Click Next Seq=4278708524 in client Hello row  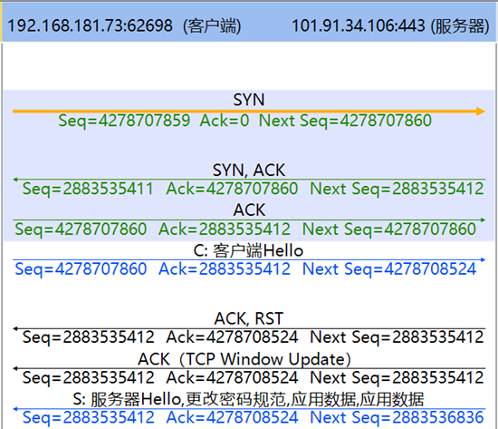pyautogui.click(x=389, y=269)
